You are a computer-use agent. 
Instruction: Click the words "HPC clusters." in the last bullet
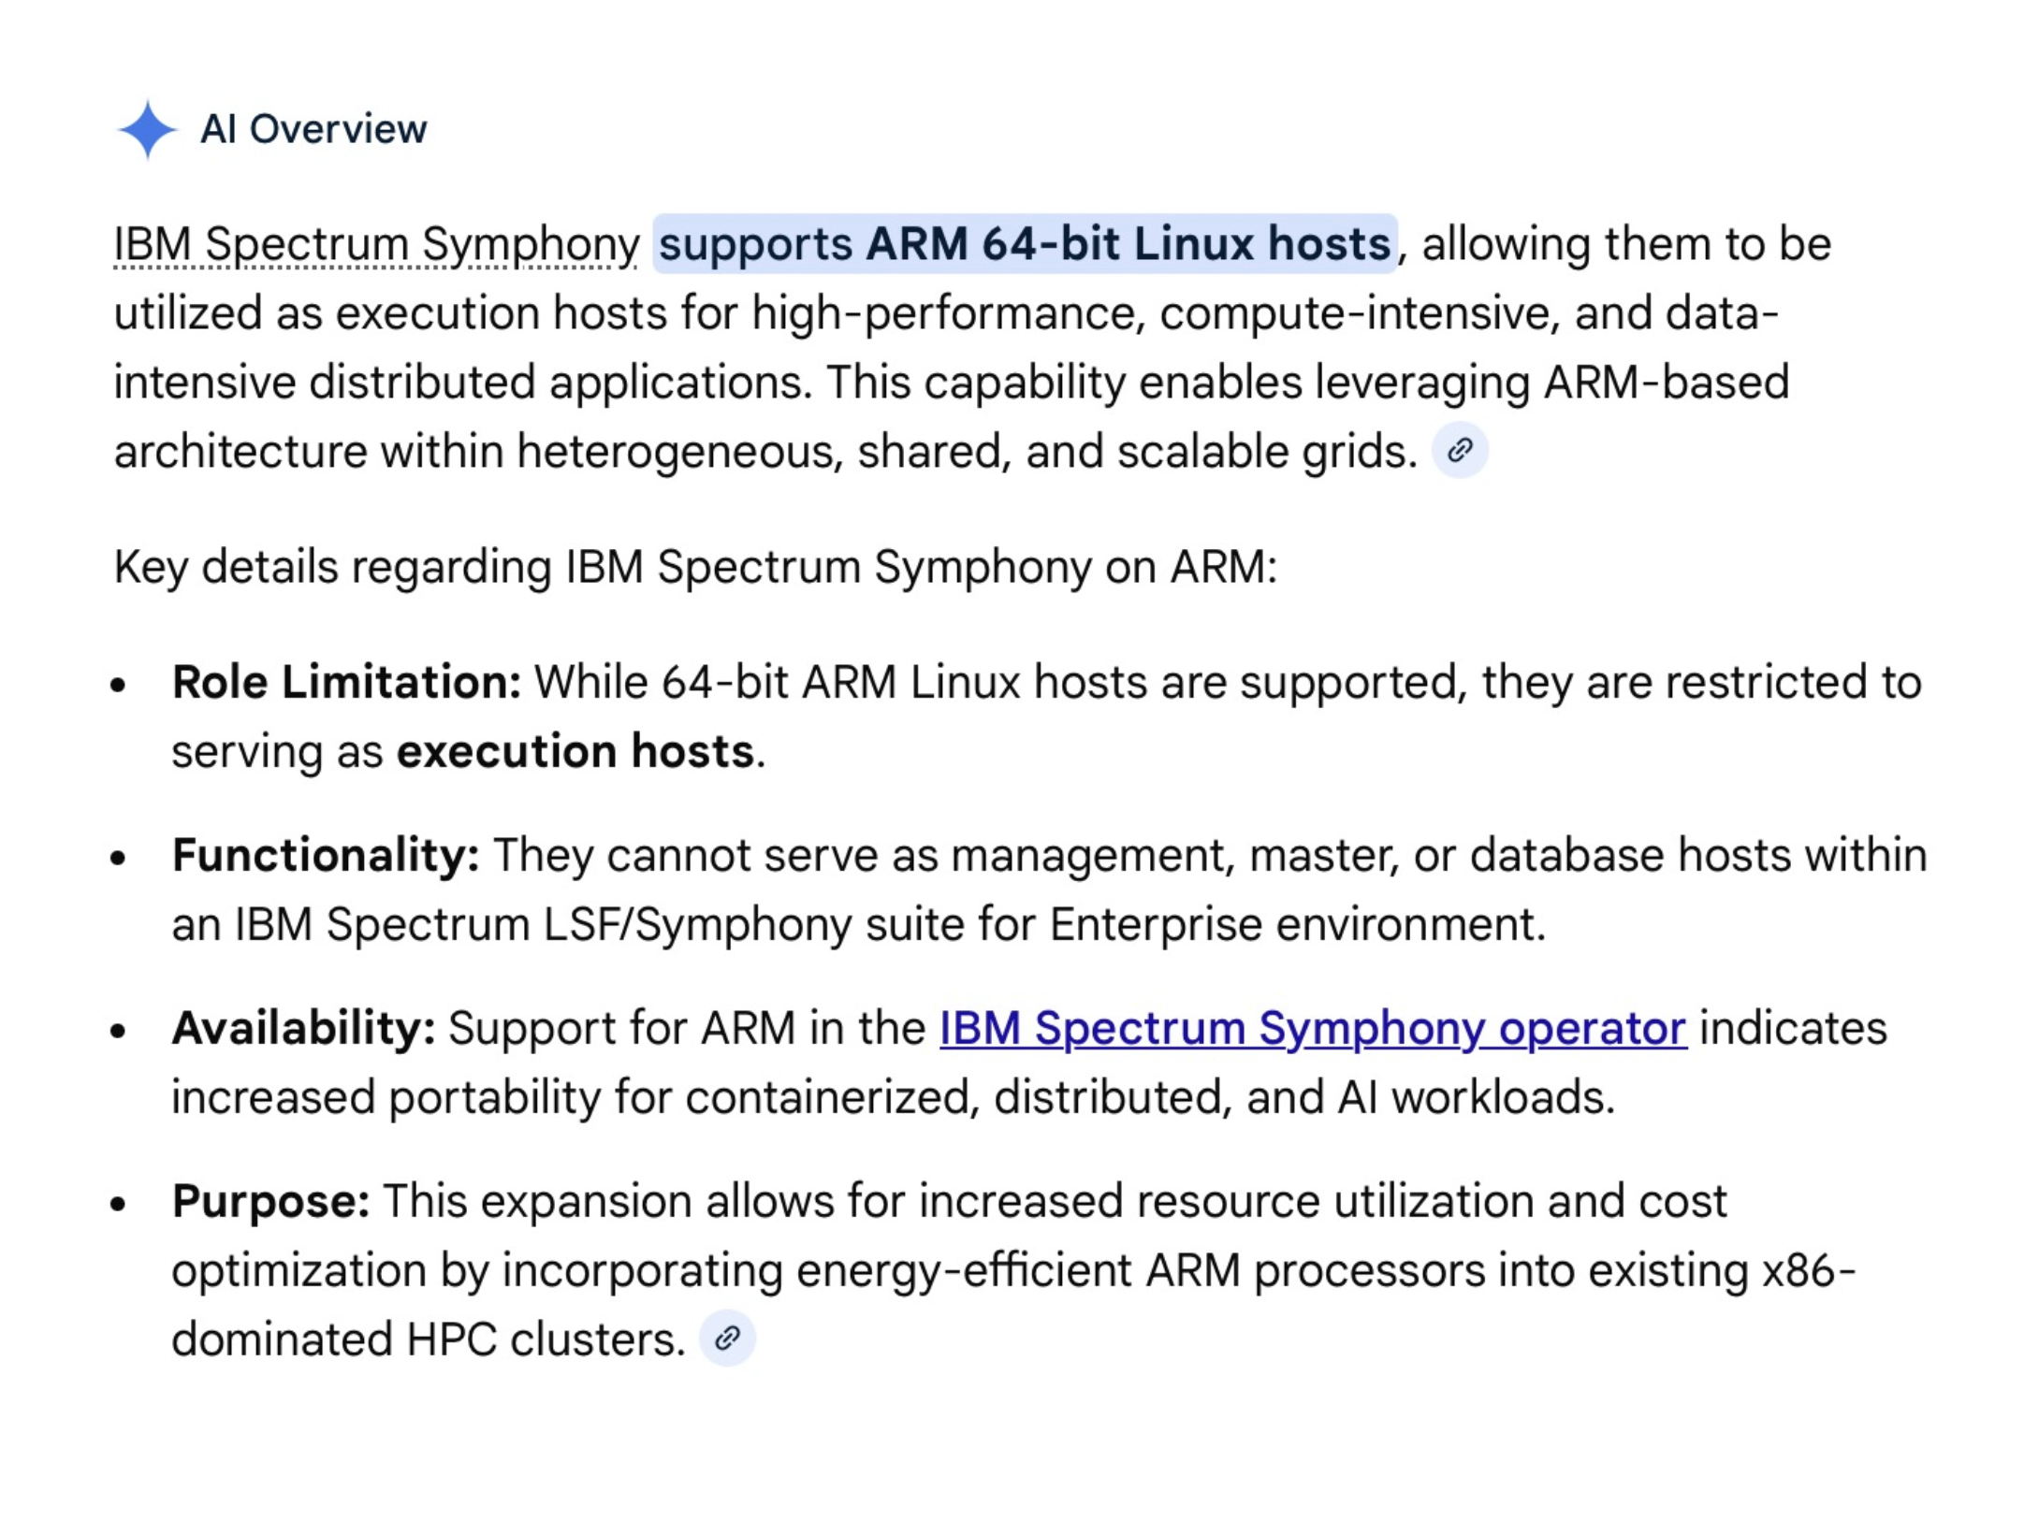point(546,1339)
